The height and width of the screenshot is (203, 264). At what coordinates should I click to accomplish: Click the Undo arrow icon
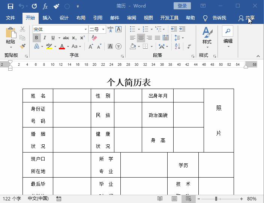pyautogui.click(x=21, y=6)
